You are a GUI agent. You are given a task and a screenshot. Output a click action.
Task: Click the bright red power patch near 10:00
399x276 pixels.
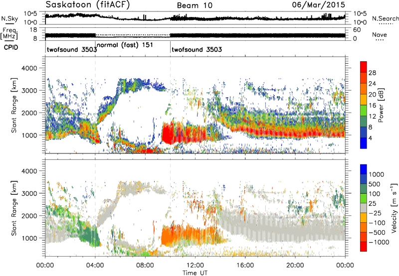click(x=168, y=134)
